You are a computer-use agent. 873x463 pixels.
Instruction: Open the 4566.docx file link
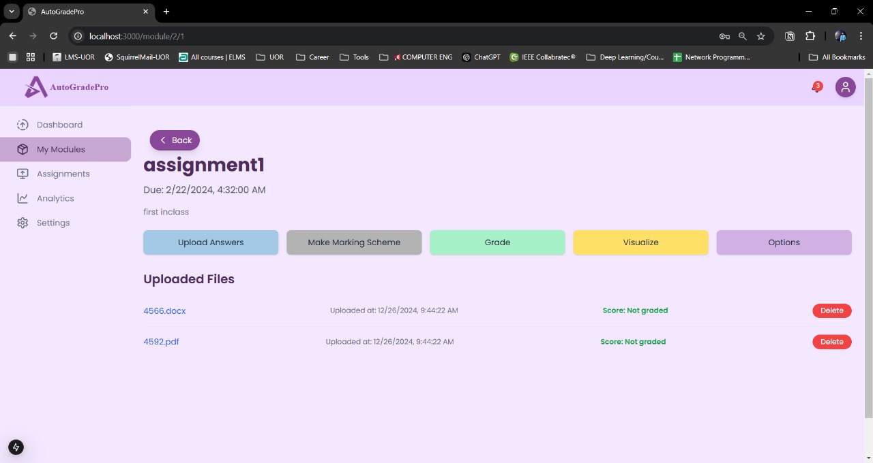pyautogui.click(x=164, y=310)
